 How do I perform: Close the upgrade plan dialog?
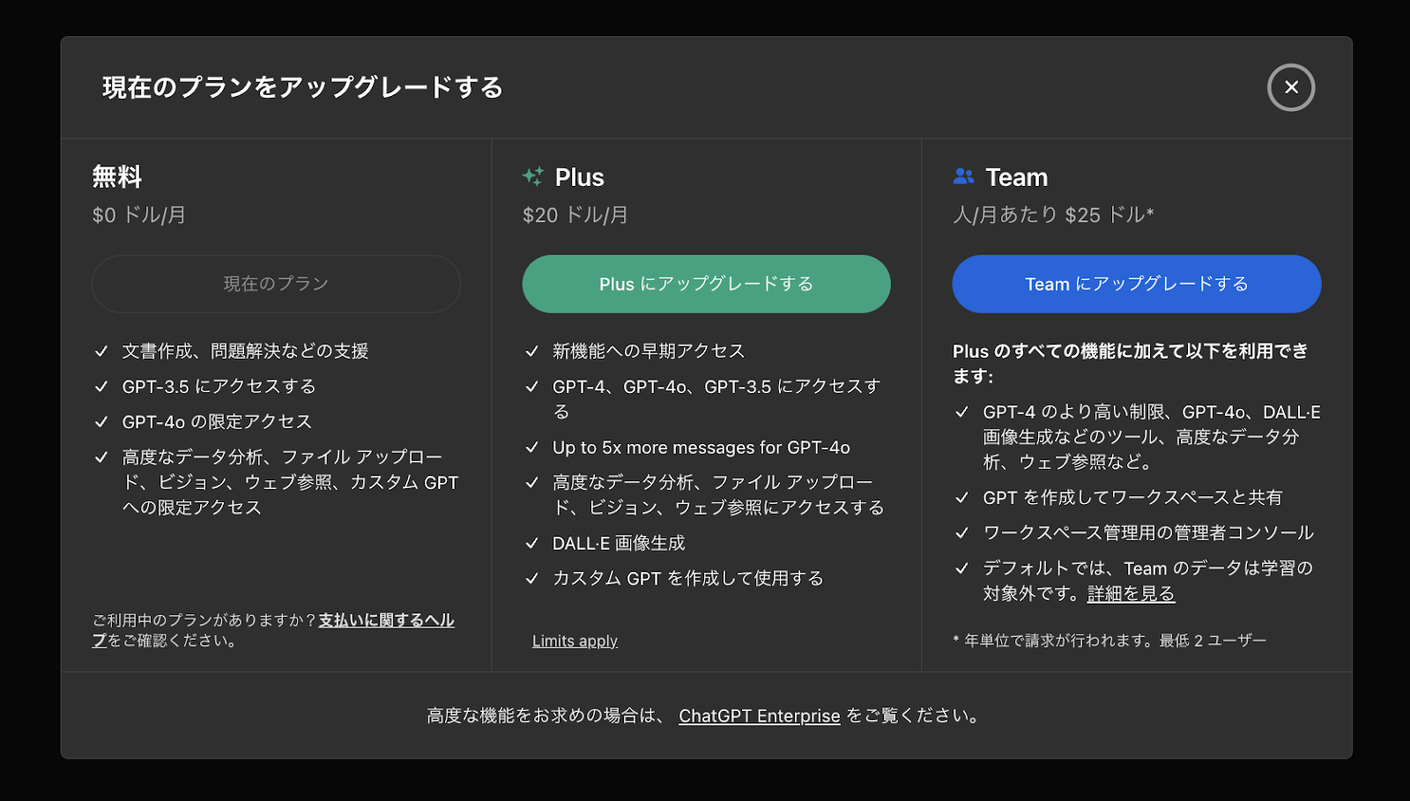[x=1291, y=87]
